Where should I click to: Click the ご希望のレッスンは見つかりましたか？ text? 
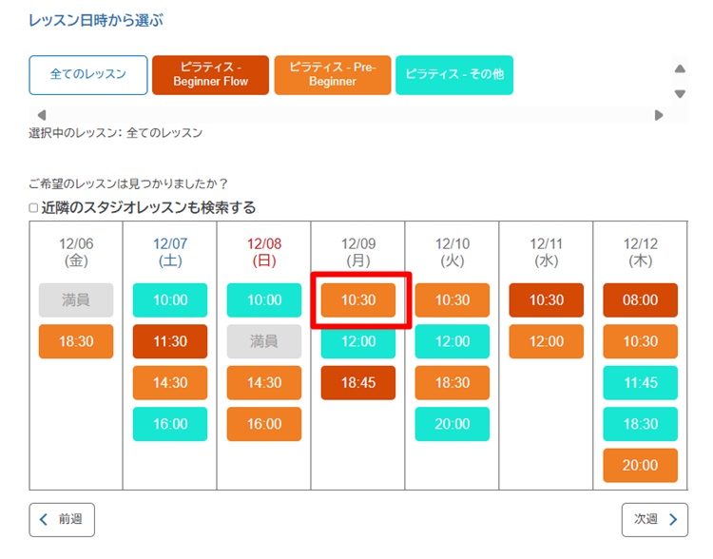128,183
